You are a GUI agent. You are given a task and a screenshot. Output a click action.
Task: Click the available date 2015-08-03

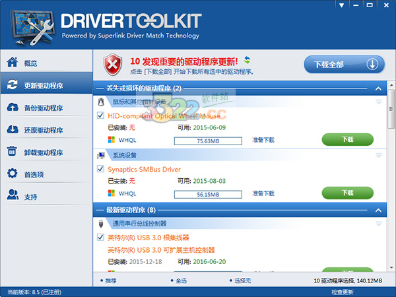[x=209, y=181]
